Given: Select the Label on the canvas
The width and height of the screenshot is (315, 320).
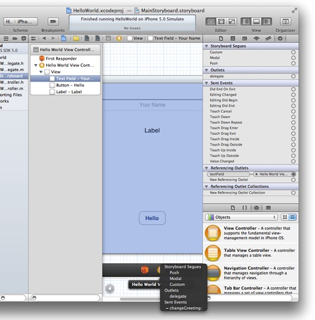Looking at the screenshot, I should point(152,130).
